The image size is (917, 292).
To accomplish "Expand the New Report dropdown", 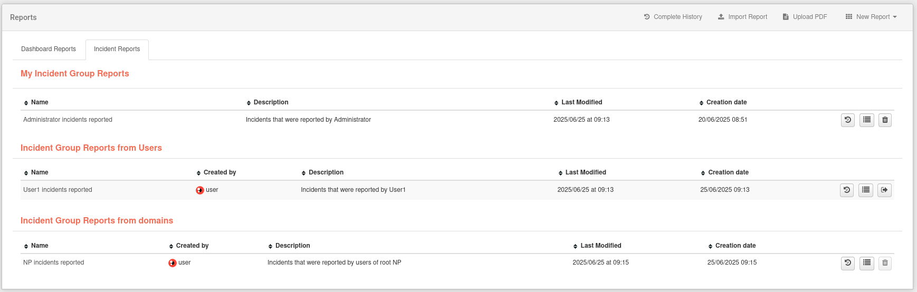I will 871,17.
